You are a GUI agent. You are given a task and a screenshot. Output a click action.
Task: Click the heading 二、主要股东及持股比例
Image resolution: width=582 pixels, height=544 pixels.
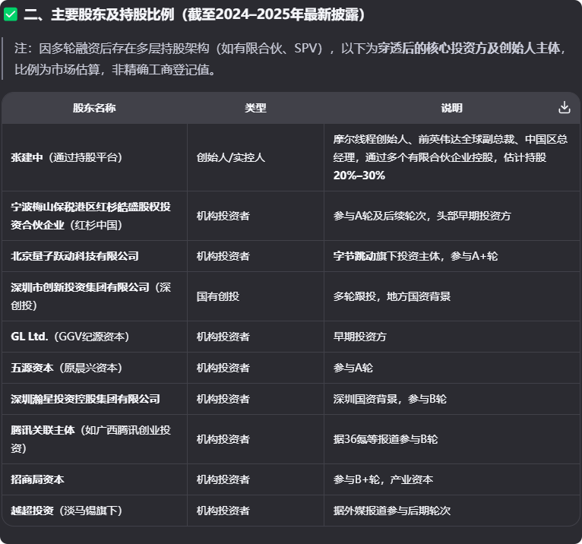pyautogui.click(x=194, y=15)
